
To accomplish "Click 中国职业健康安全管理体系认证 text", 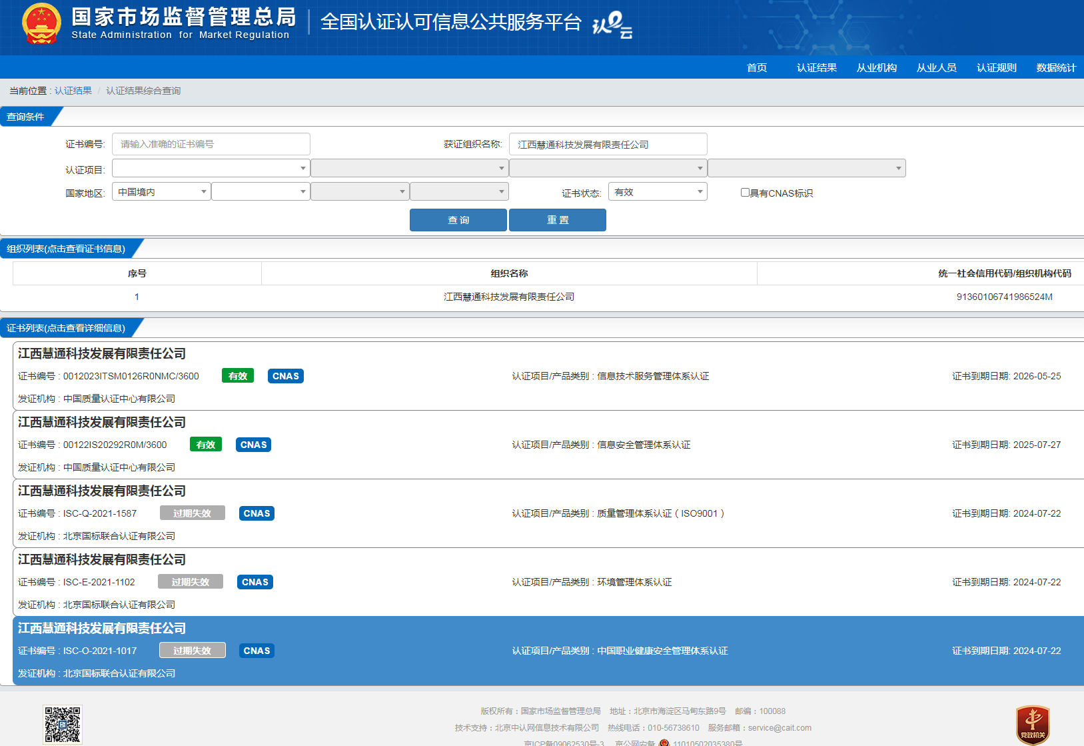I will pos(662,651).
